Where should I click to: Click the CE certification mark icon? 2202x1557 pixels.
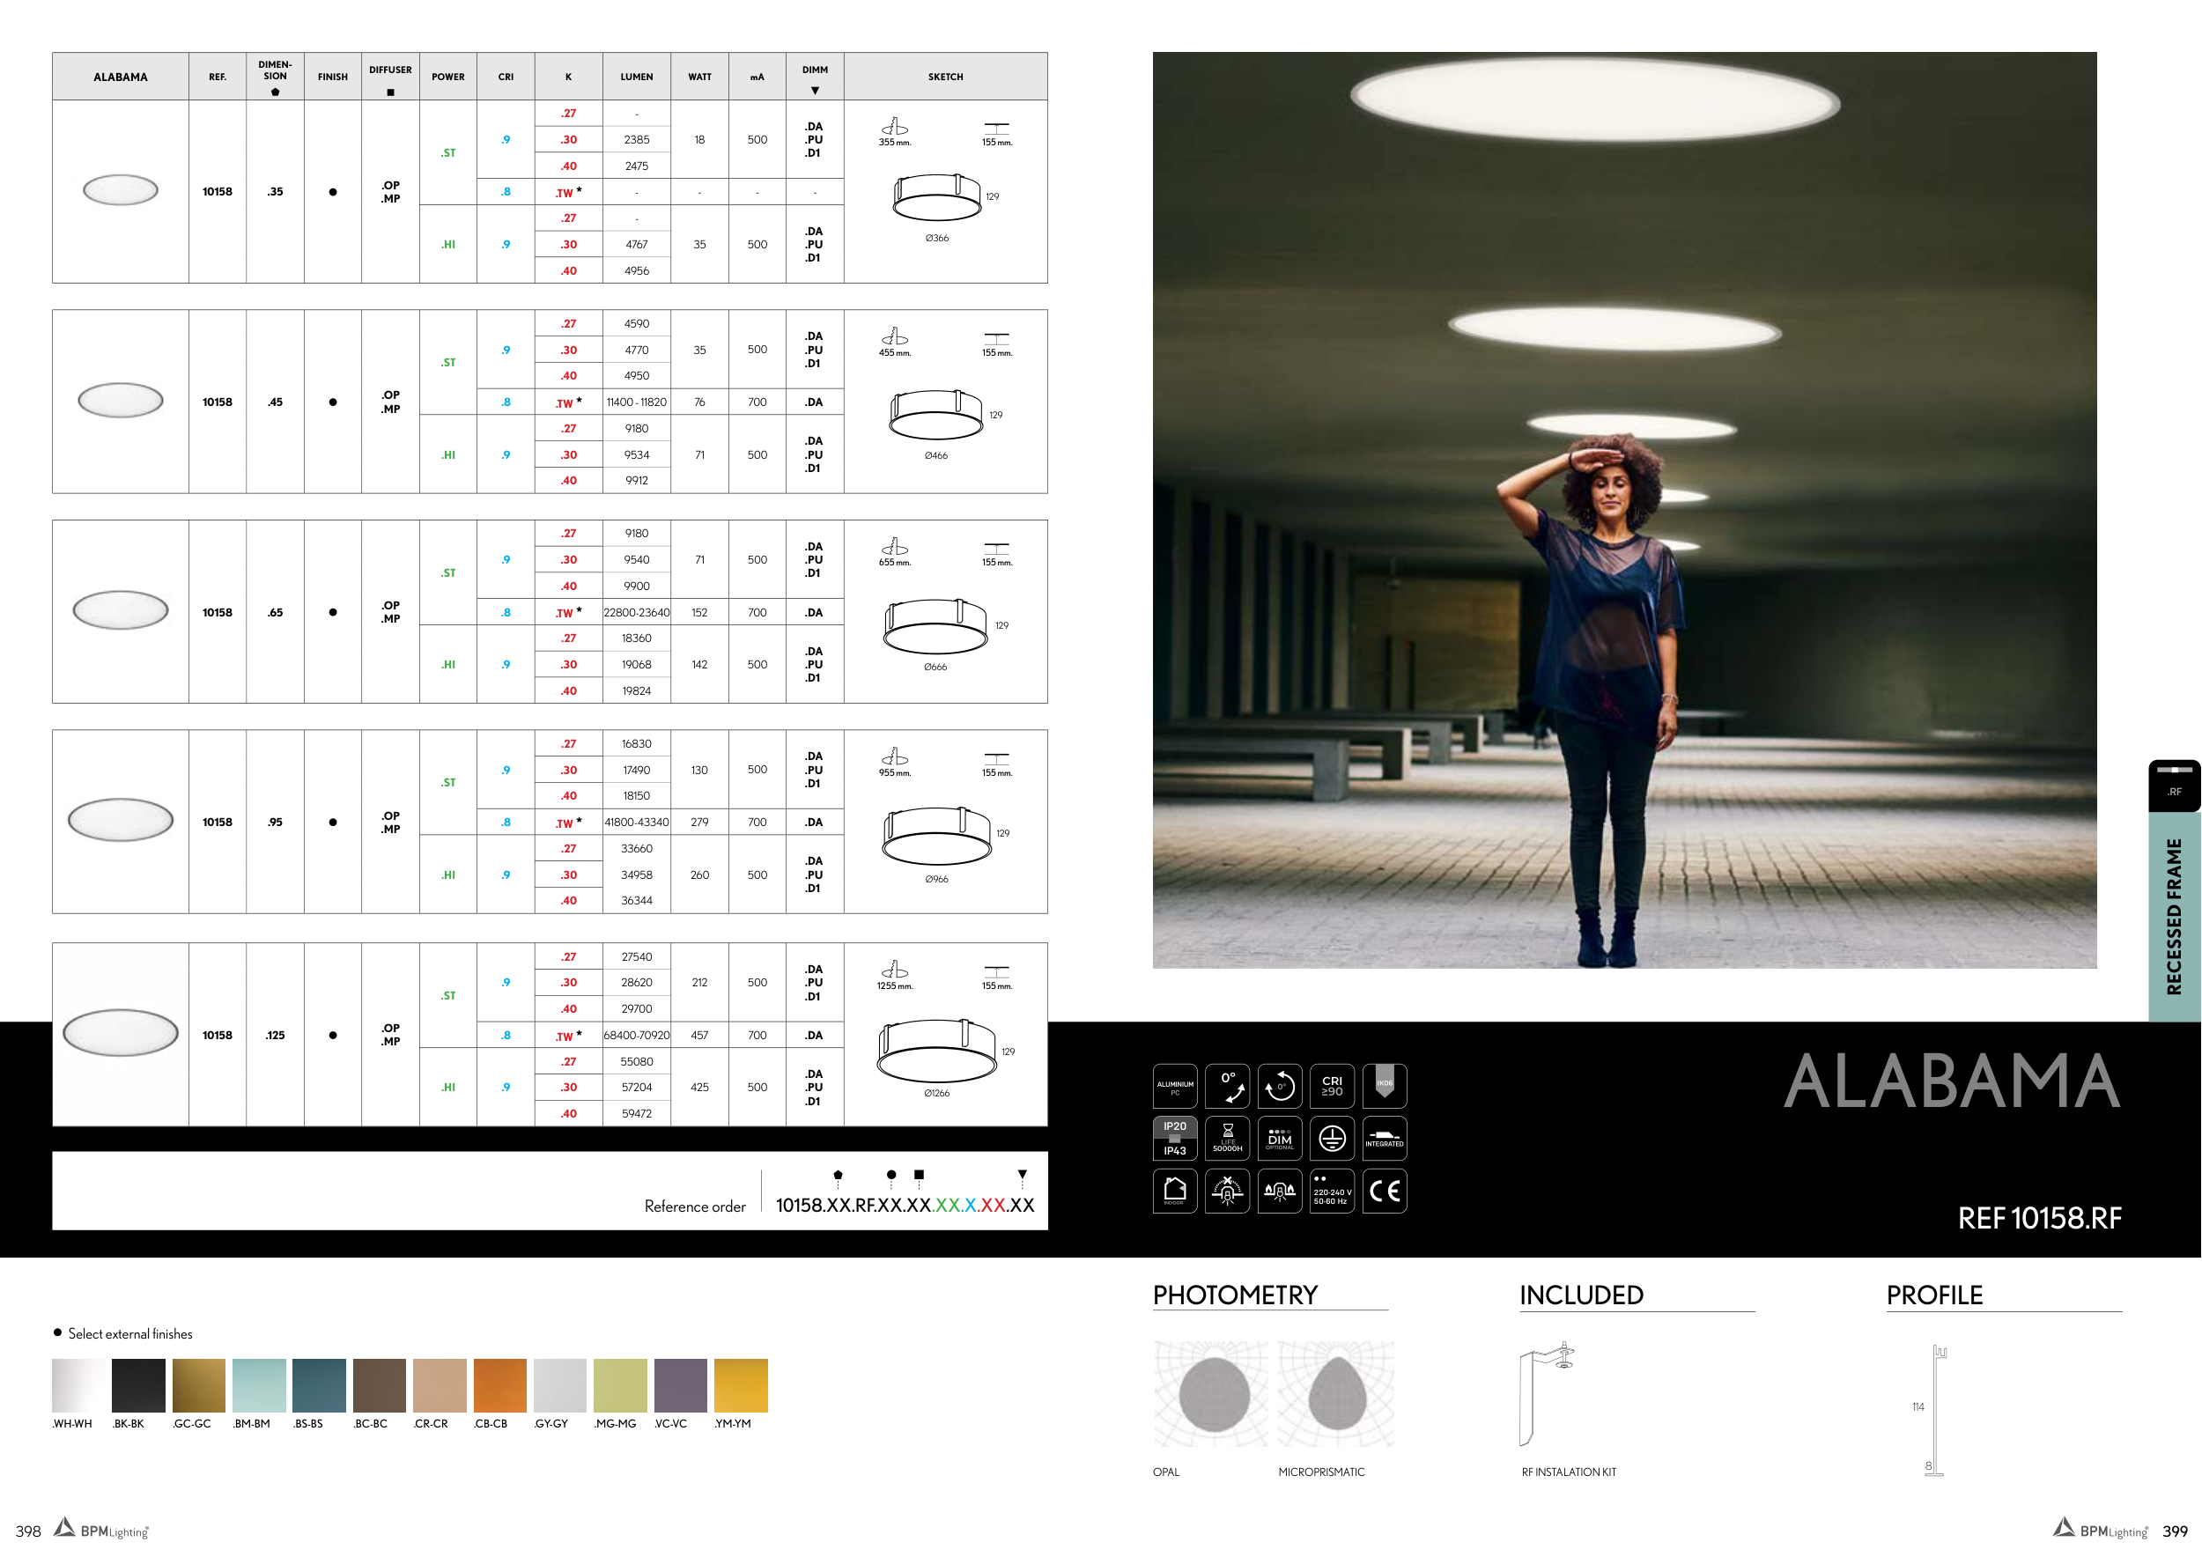(1384, 1191)
